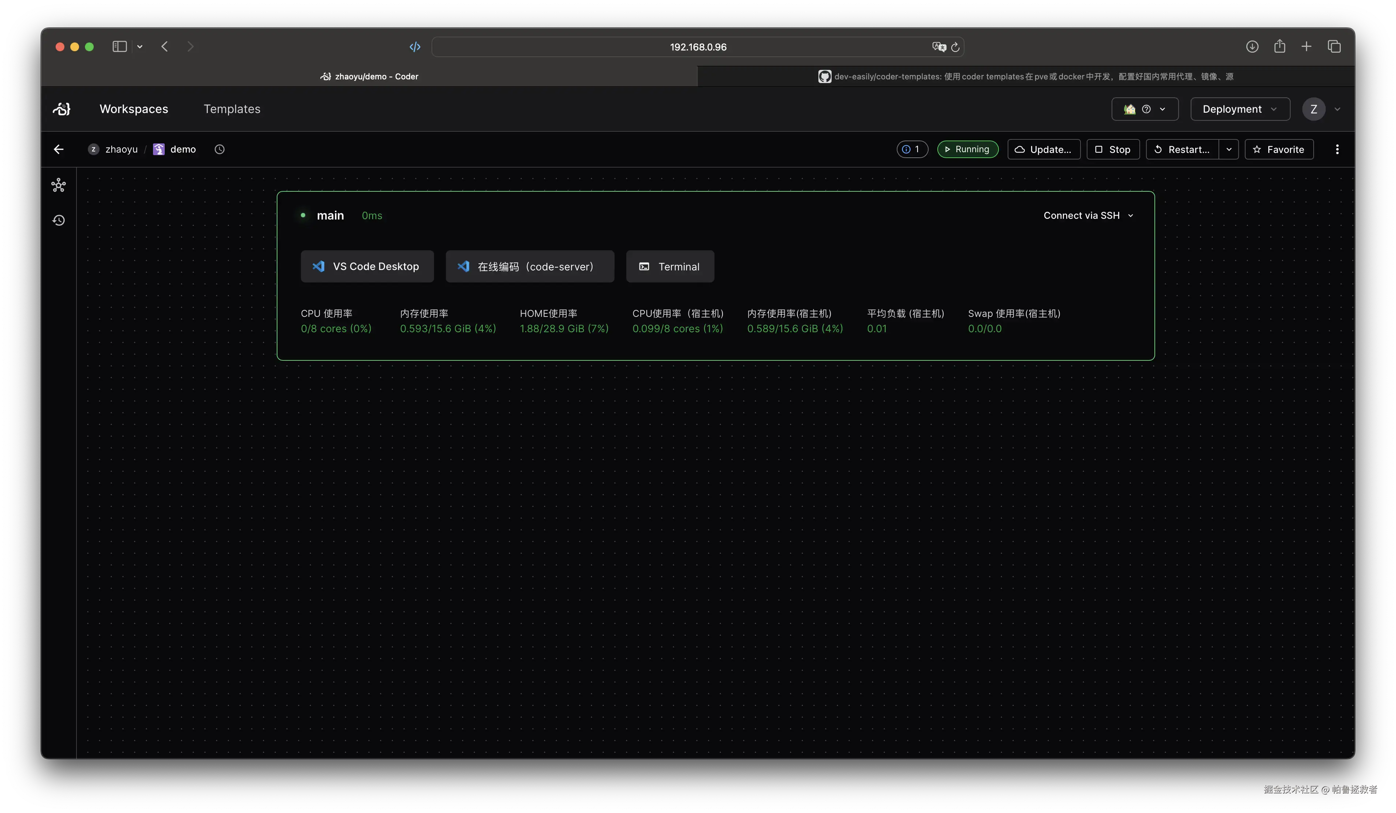Click the translate icon in address bar
The height and width of the screenshot is (813, 1396).
tap(938, 47)
